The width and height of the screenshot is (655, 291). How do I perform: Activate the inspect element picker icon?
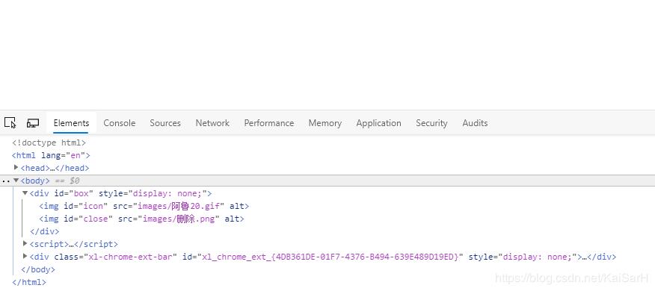click(10, 122)
